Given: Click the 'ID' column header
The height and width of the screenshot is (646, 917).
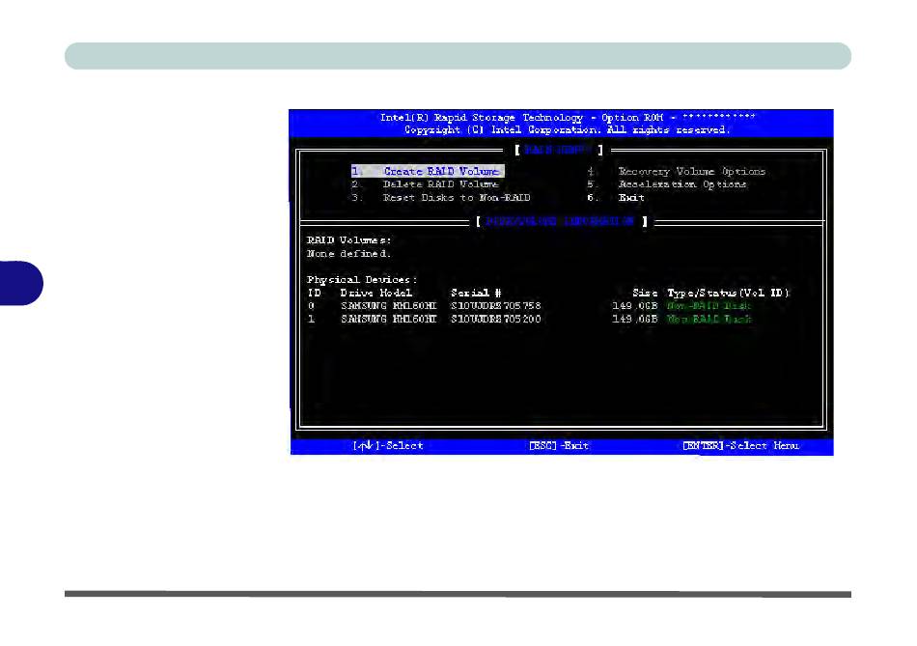Looking at the screenshot, I should point(314,293).
